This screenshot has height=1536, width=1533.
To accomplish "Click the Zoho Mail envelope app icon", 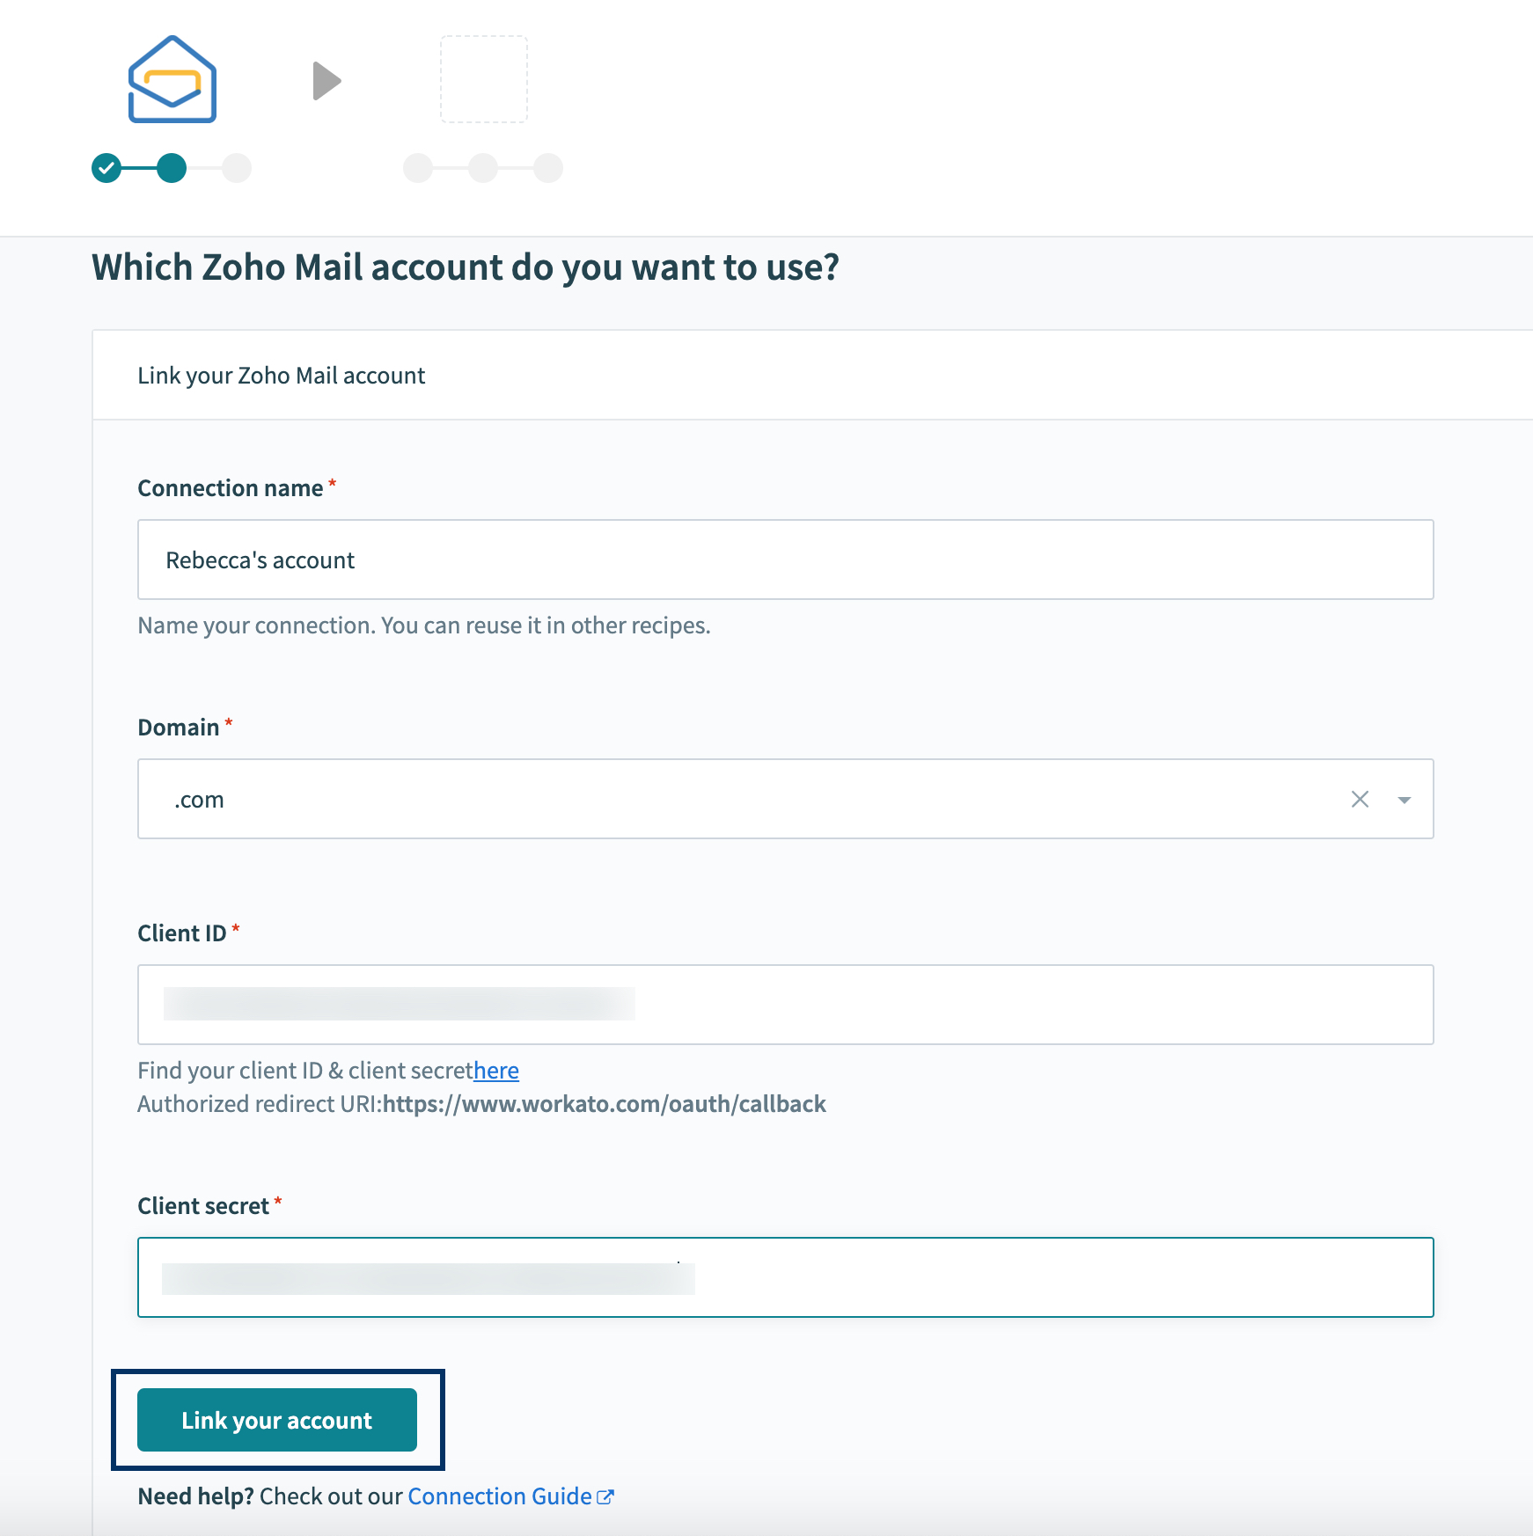I will (x=172, y=80).
